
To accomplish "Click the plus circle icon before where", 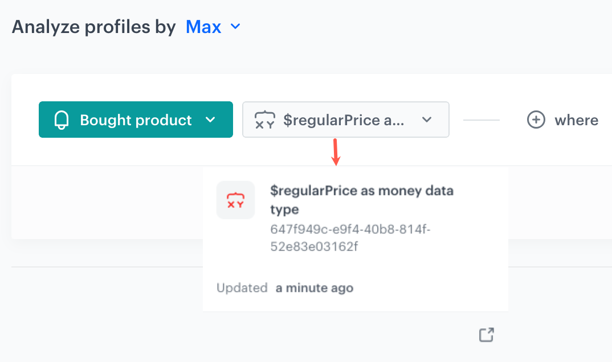I will (x=536, y=120).
